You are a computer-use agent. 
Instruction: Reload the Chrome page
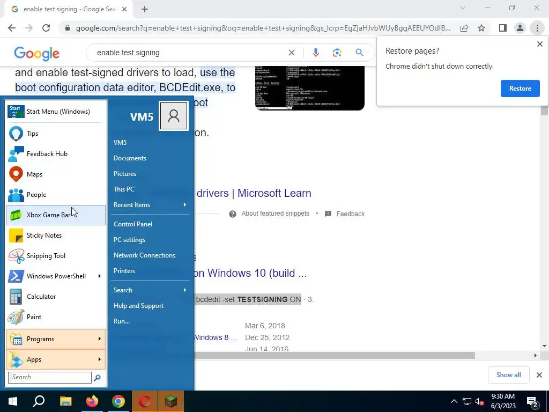click(x=46, y=28)
